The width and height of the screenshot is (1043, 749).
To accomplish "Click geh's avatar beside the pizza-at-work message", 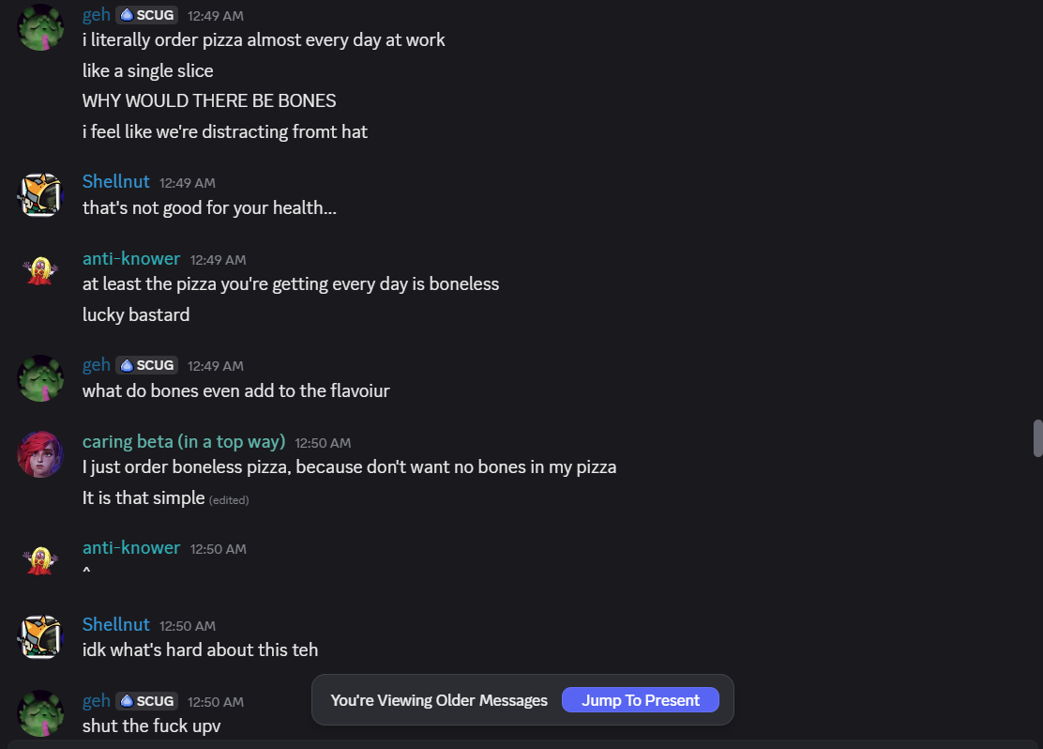I will tap(40, 27).
